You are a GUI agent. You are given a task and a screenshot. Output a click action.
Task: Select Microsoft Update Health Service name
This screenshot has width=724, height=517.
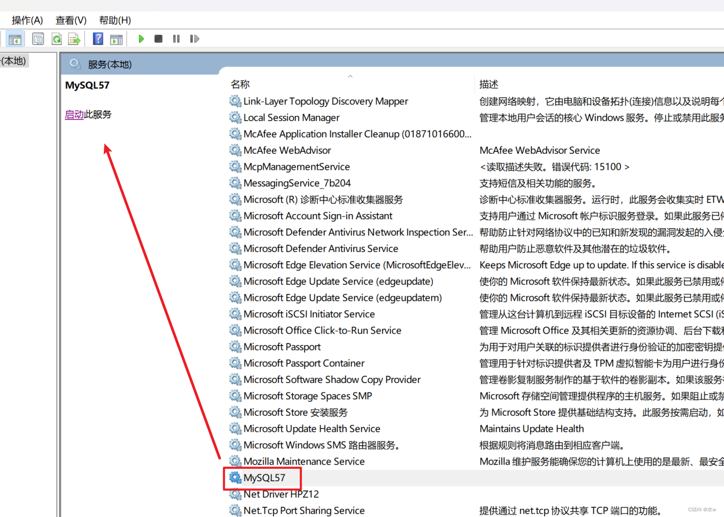point(312,429)
